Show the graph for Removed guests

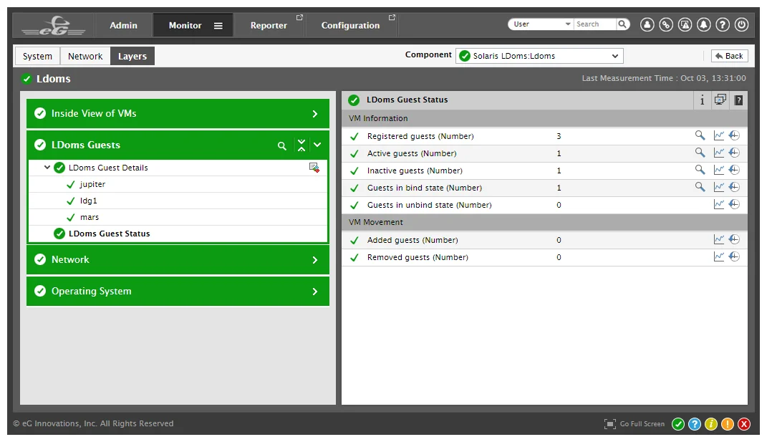[x=718, y=256]
